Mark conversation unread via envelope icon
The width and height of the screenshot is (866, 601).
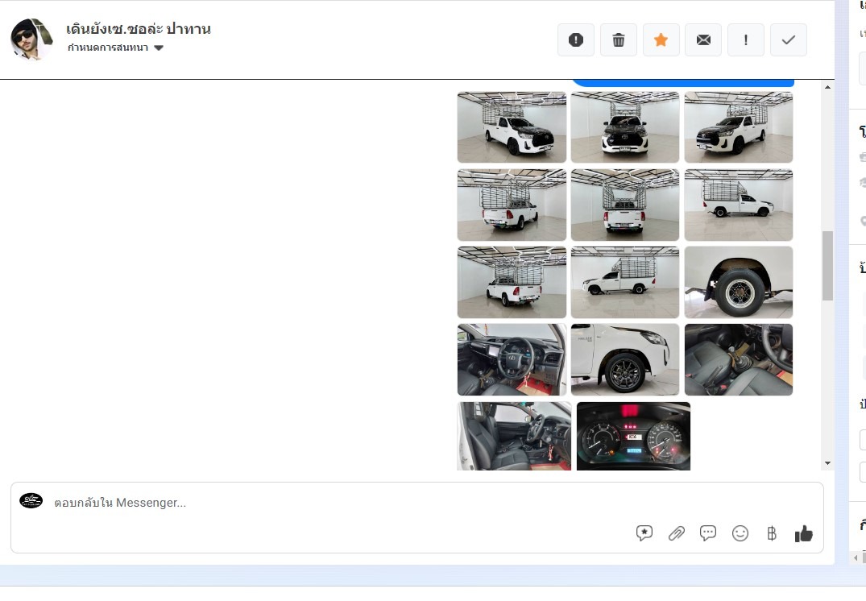[703, 40]
